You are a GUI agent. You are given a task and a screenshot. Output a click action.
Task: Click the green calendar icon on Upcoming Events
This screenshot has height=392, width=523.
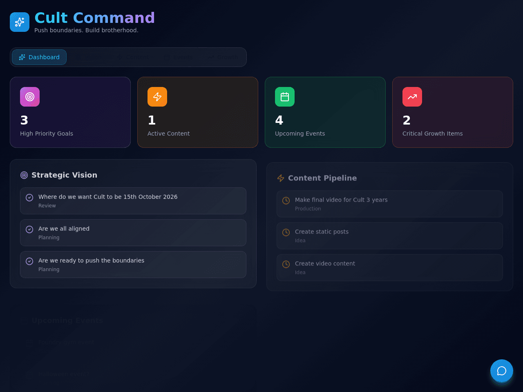click(x=285, y=97)
